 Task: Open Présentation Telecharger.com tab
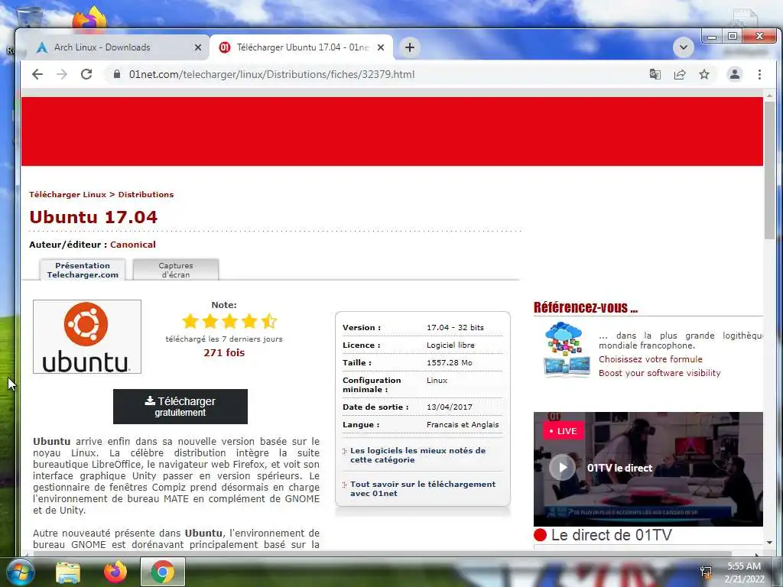pyautogui.click(x=83, y=270)
